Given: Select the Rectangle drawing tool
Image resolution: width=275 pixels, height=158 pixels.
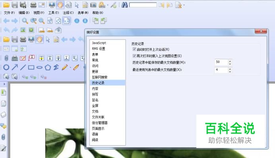Looking at the screenshot, I should point(31,67).
